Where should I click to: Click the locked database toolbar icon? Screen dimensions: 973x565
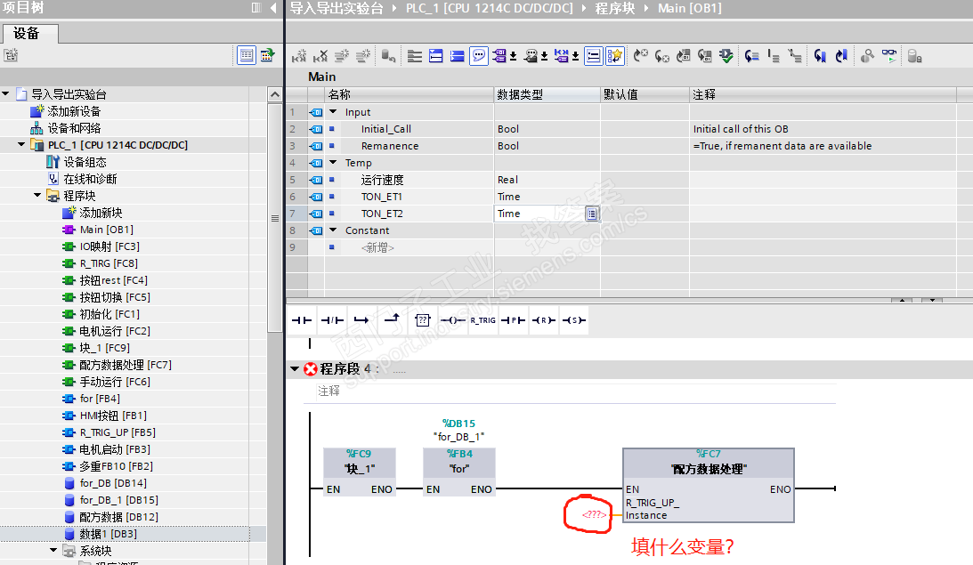click(x=914, y=56)
